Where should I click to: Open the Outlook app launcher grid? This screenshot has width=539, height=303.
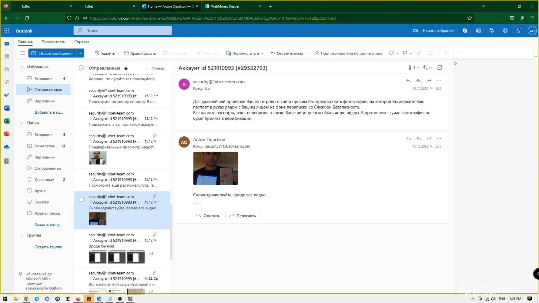coord(7,31)
